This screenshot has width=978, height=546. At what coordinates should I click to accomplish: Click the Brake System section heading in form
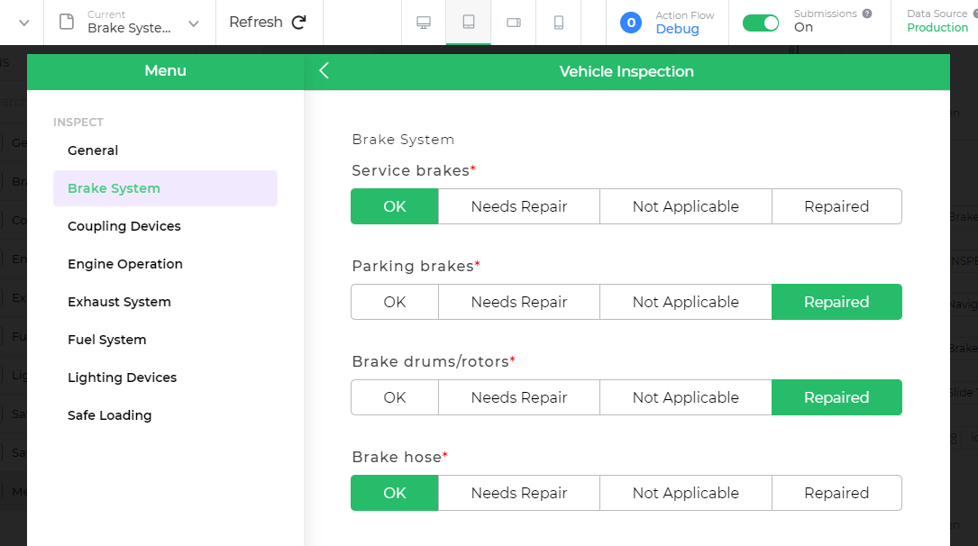tap(403, 140)
